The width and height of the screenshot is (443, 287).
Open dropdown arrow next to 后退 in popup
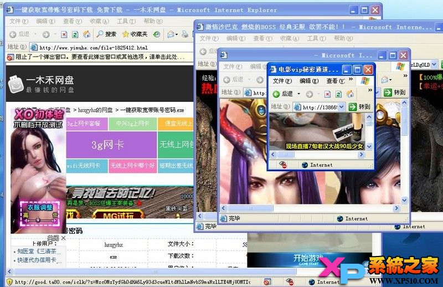pyautogui.click(x=298, y=94)
